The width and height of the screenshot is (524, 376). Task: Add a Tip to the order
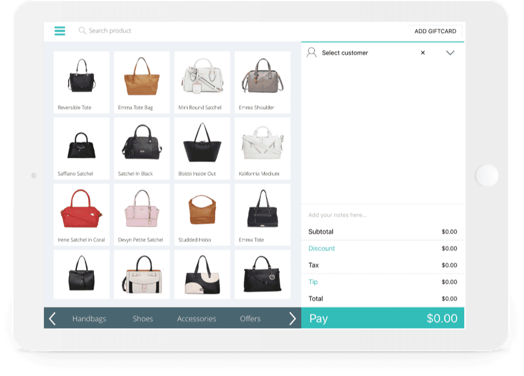point(313,282)
